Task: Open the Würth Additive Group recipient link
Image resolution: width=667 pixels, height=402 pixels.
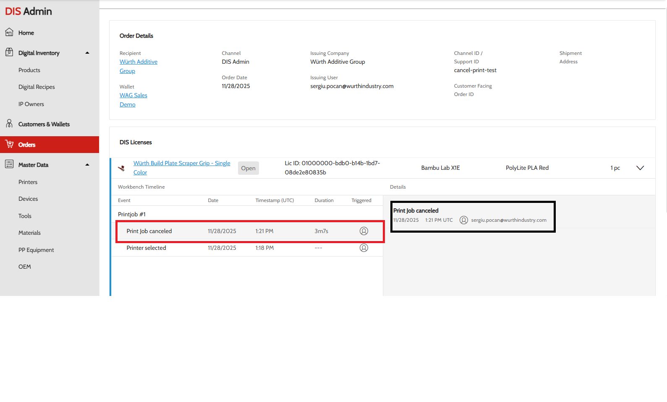Action: point(138,62)
